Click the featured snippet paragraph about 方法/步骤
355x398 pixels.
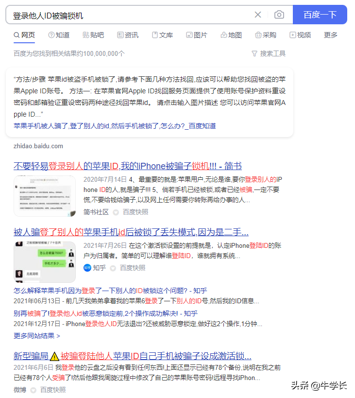pos(150,97)
